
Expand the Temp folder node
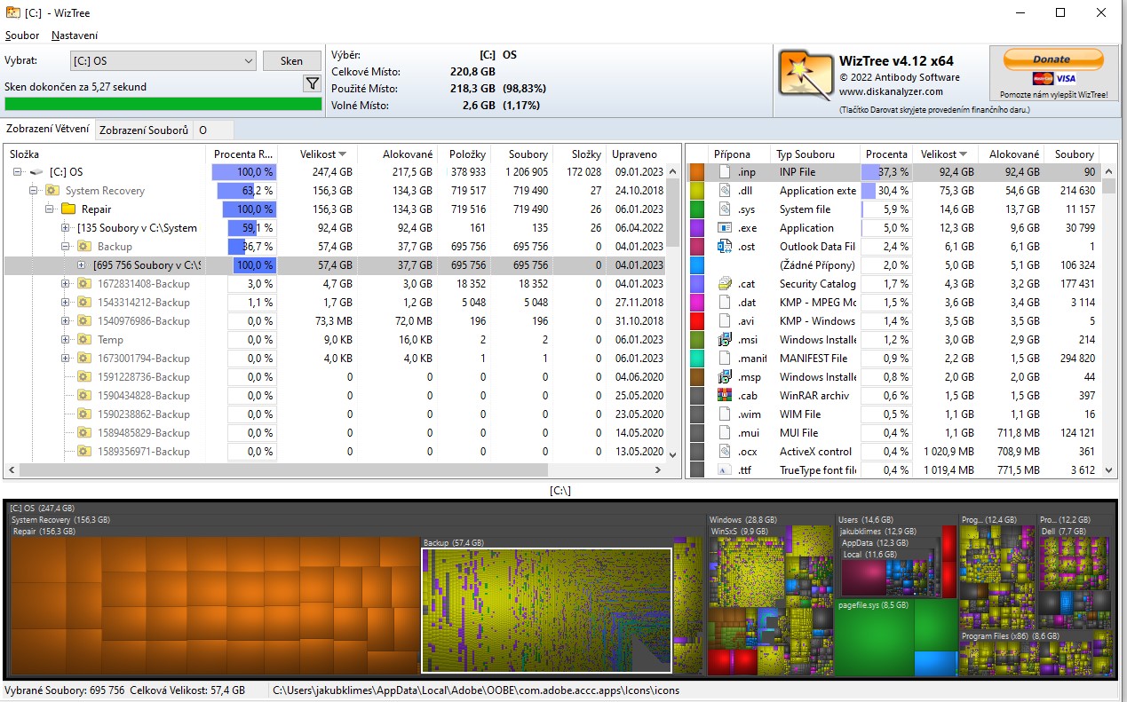point(66,340)
